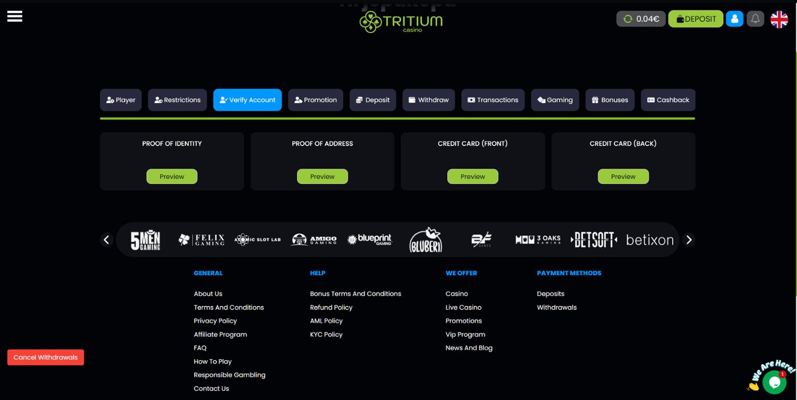Switch to the Withdraw tab
This screenshot has width=797, height=400.
pos(428,100)
